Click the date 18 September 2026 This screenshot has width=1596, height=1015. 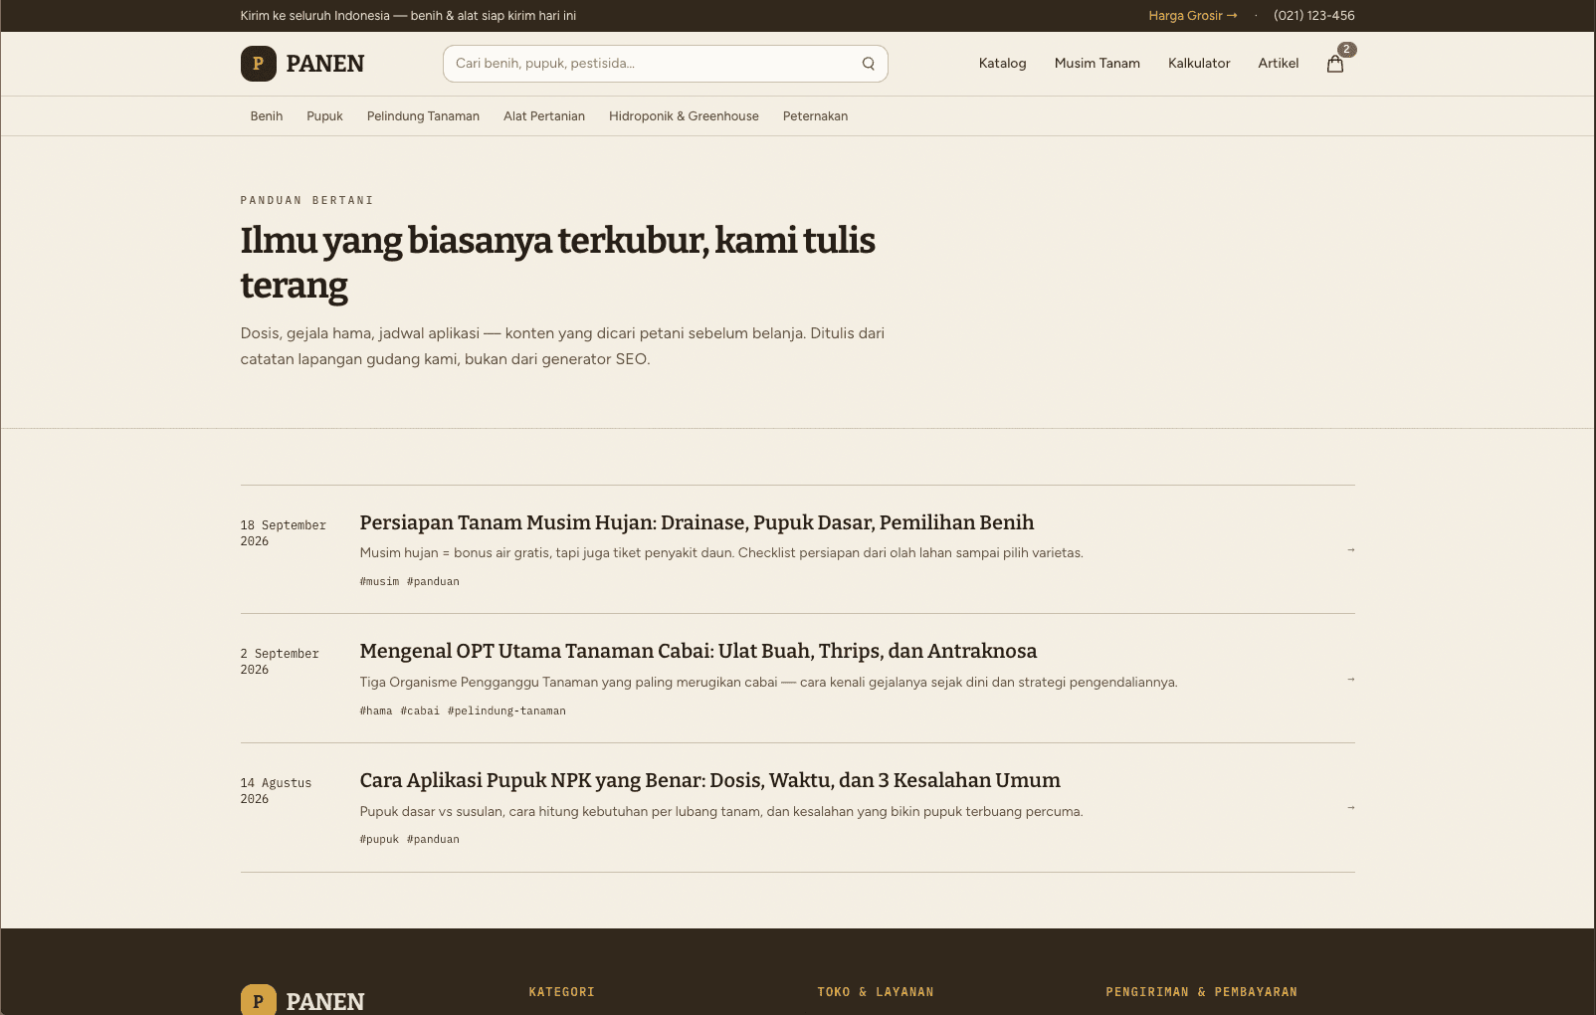tap(284, 533)
